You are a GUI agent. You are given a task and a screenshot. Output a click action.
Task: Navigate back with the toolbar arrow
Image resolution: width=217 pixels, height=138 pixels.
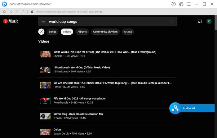(11, 12)
